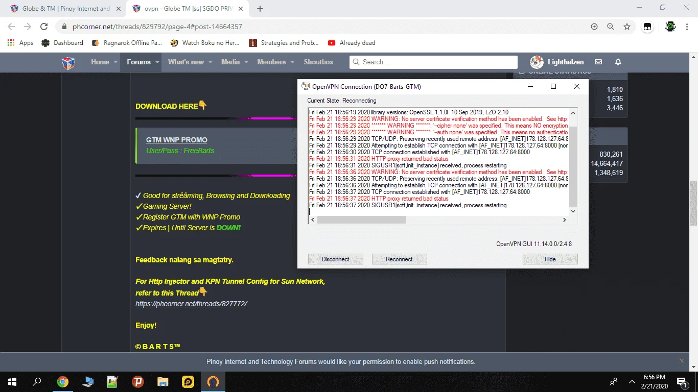Image resolution: width=698 pixels, height=392 pixels.
Task: Click the OpenVPN GUI taskbar icon
Action: [x=213, y=381]
